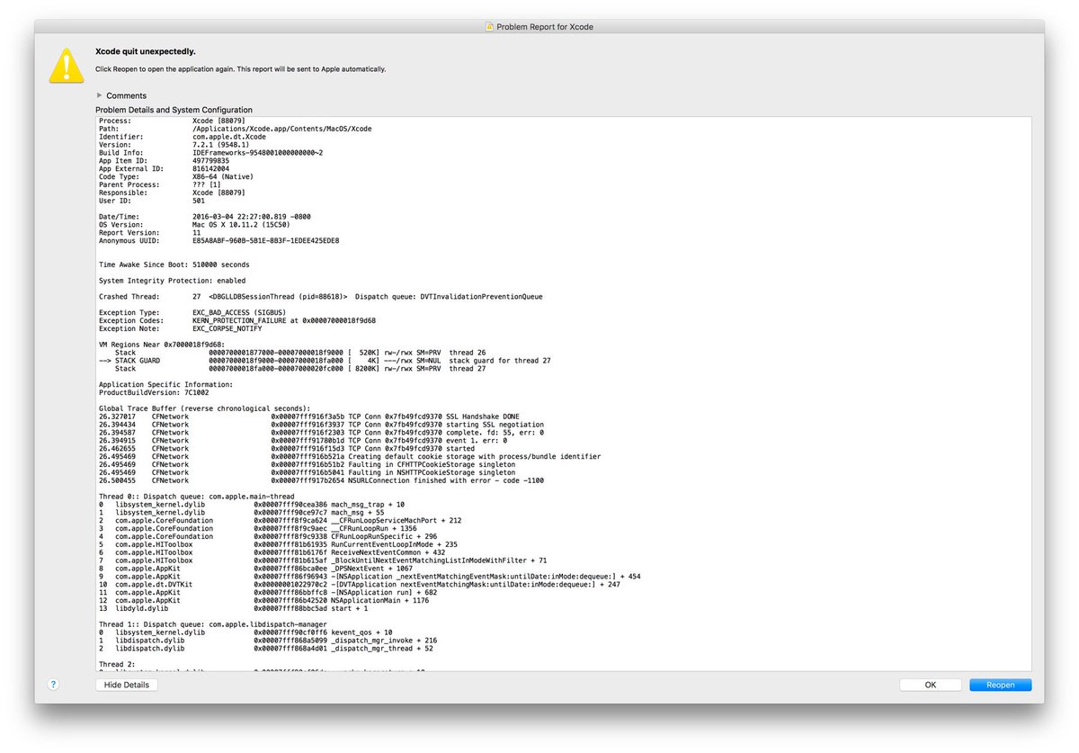1079x753 pixels.
Task: Click the '_DPSNextEvent + 1067' frame
Action: tap(255, 569)
